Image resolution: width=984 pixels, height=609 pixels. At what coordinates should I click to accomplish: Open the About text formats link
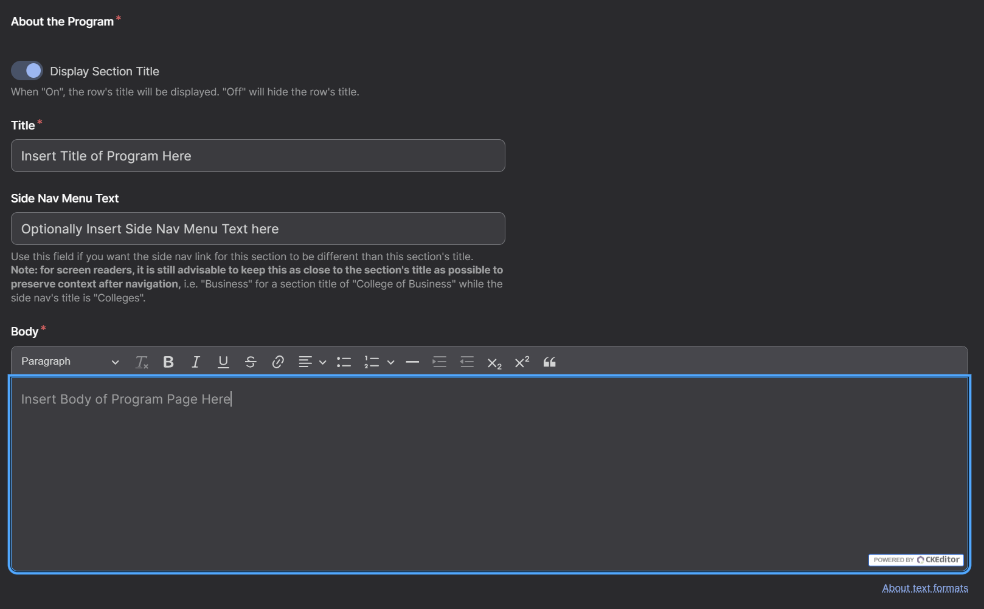[x=925, y=588]
